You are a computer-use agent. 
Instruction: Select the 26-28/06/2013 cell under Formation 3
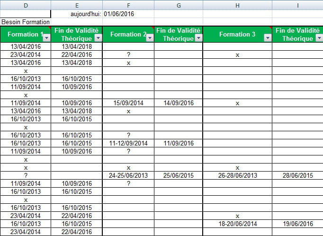[237, 175]
